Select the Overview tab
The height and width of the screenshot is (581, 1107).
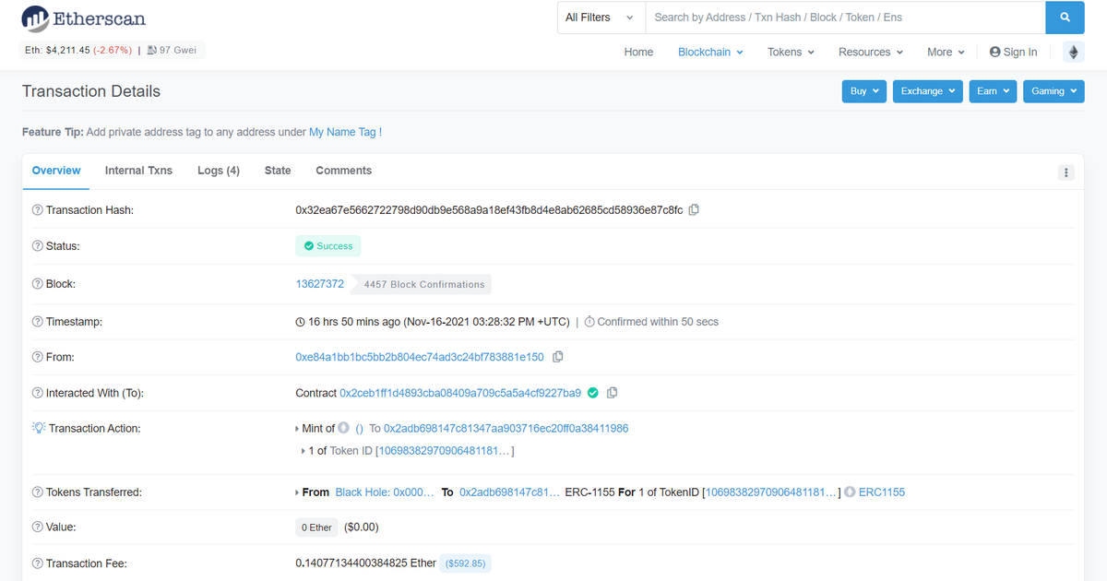[x=56, y=171]
